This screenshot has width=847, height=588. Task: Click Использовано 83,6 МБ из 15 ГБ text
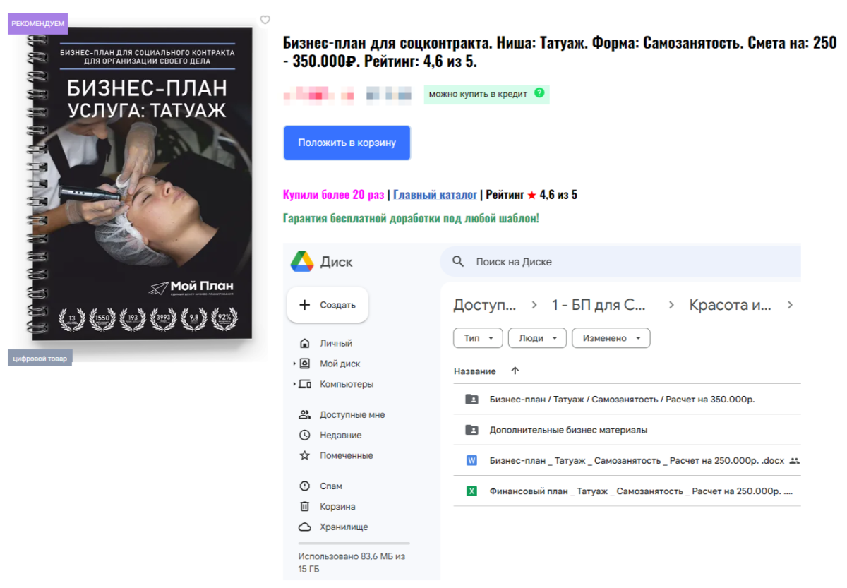tap(352, 563)
